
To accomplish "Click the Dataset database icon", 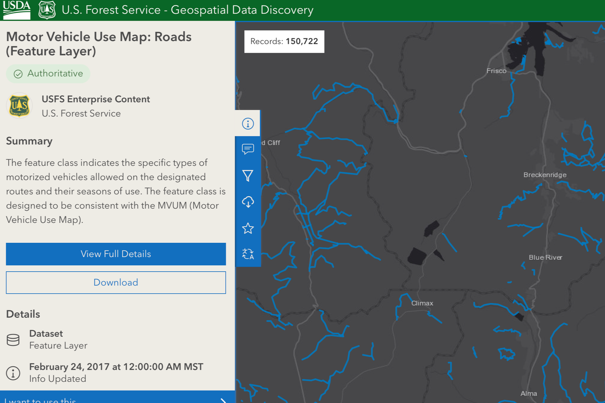I will pos(13,340).
